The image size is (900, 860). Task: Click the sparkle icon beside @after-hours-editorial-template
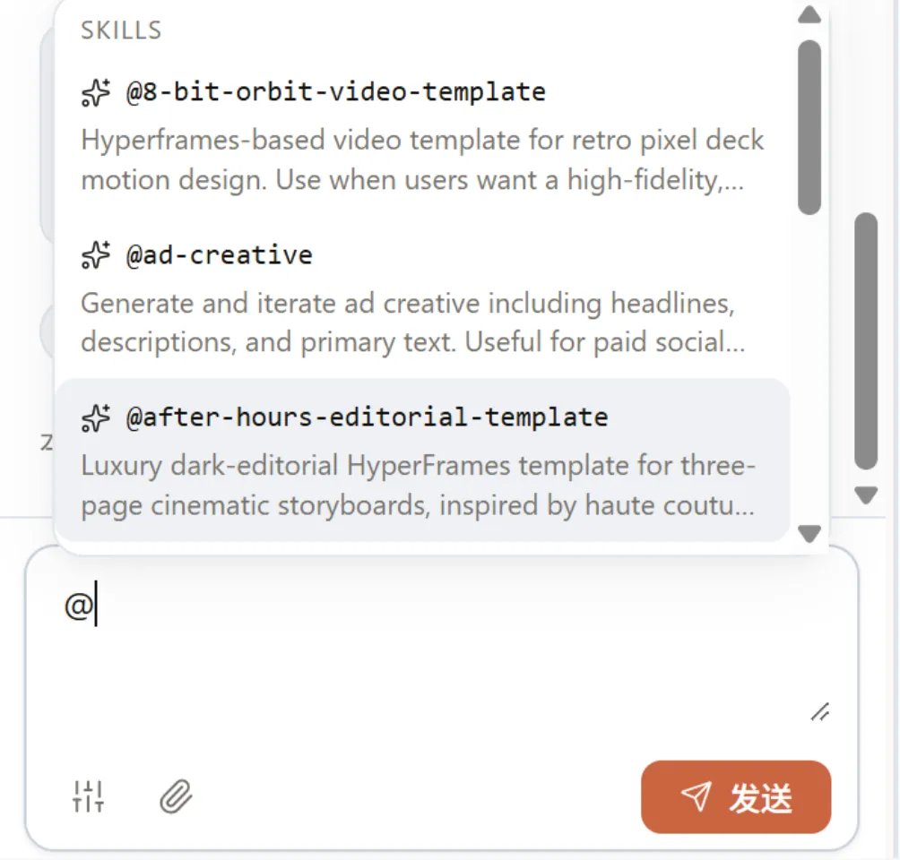coord(95,417)
